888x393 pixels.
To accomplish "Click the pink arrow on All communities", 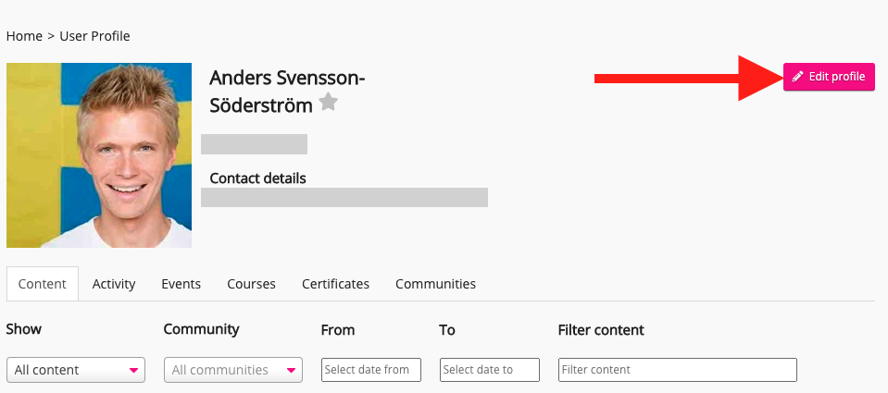I will pyautogui.click(x=292, y=370).
